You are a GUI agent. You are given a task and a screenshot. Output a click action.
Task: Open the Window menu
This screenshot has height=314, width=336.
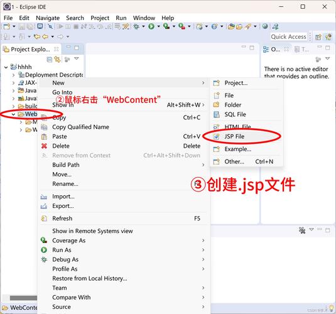[144, 18]
